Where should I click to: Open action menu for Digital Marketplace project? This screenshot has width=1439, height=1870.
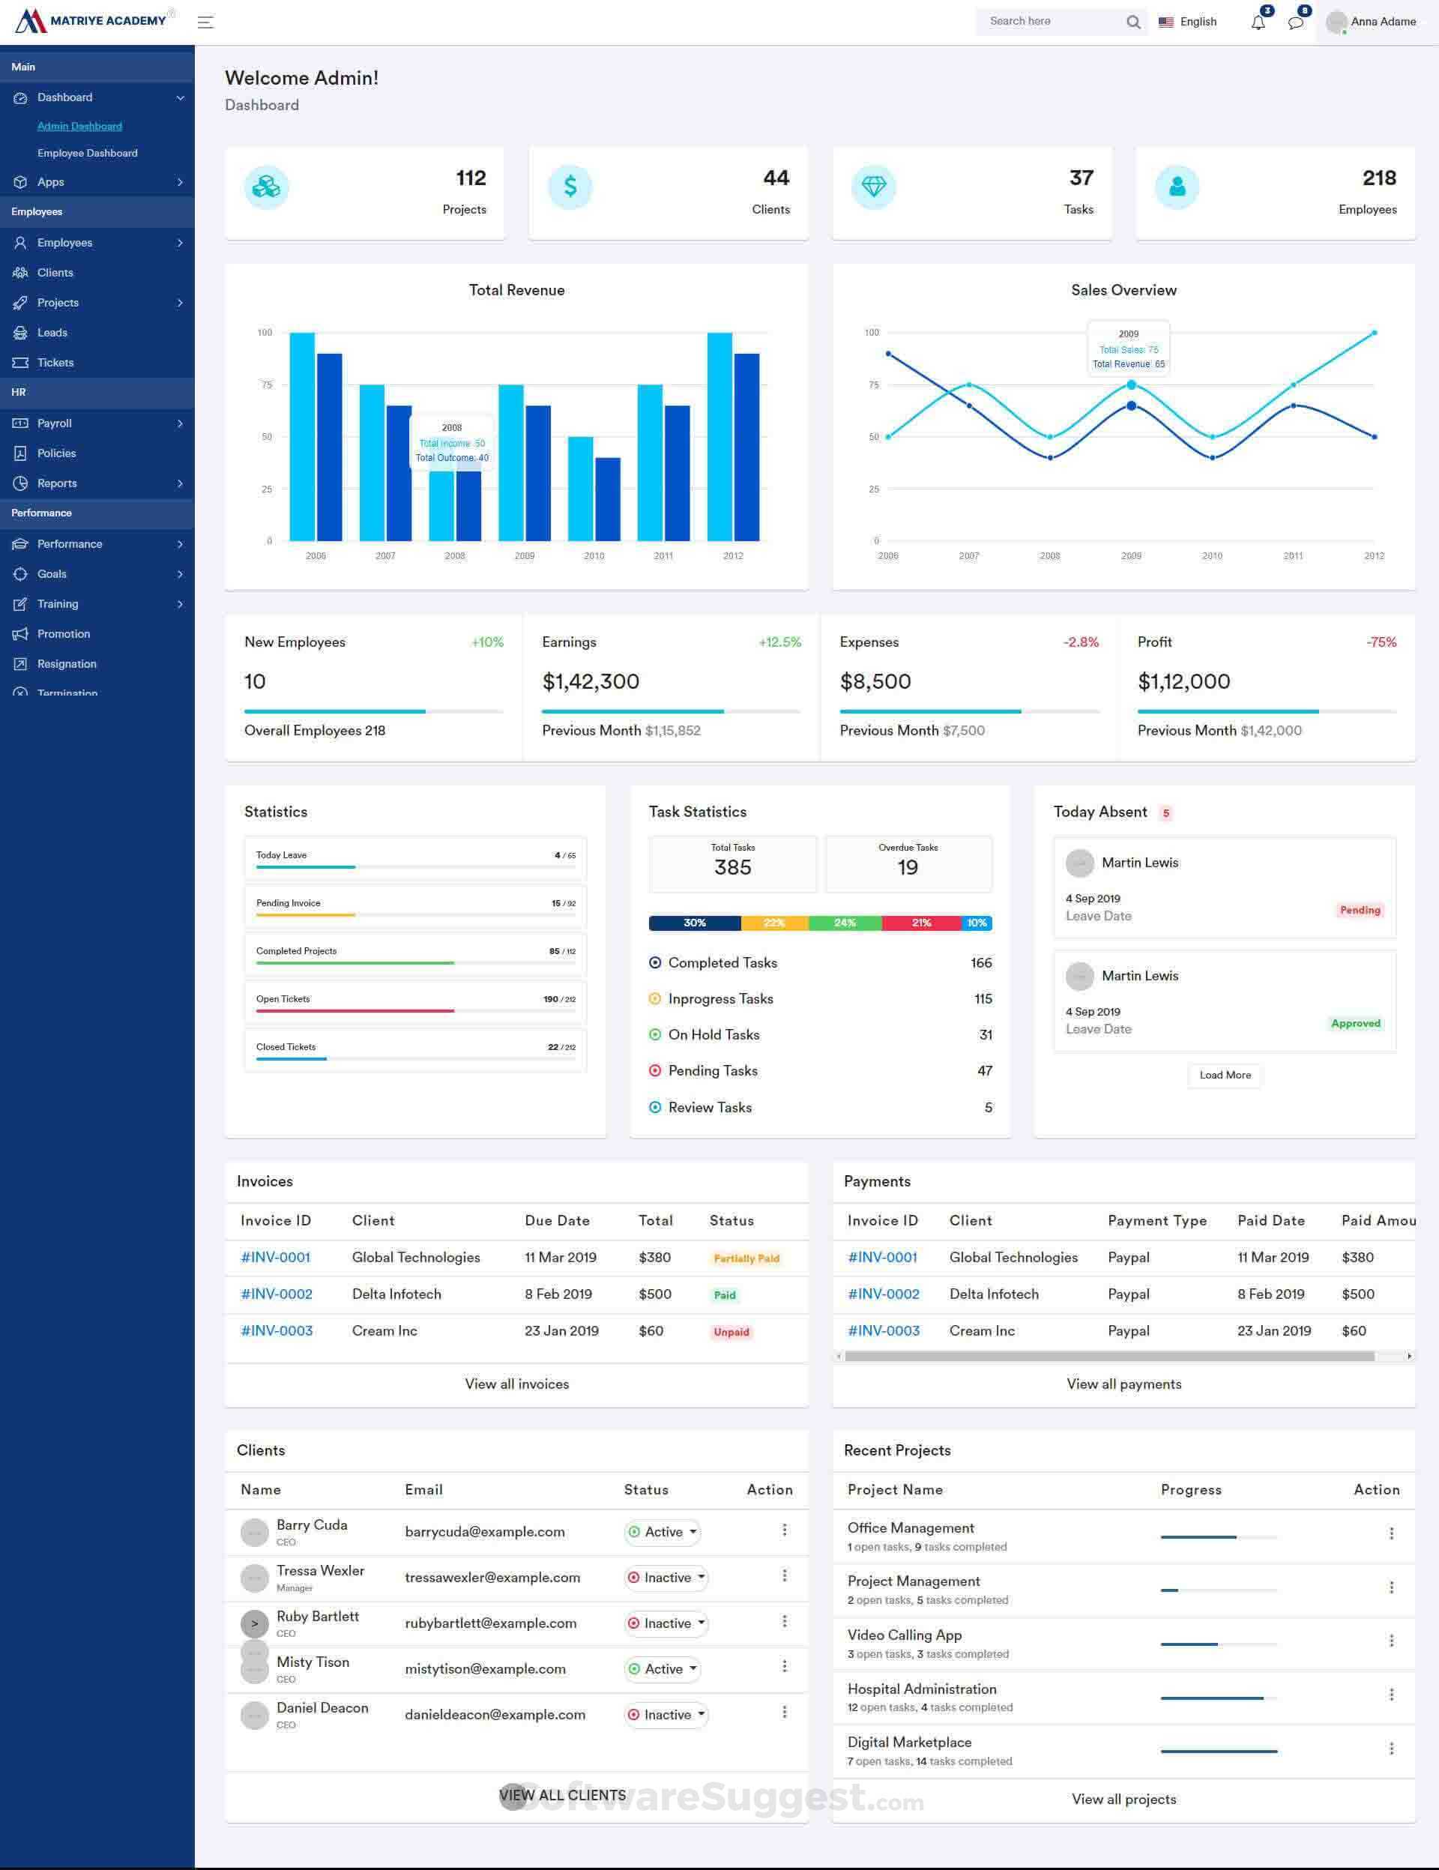tap(1391, 1749)
